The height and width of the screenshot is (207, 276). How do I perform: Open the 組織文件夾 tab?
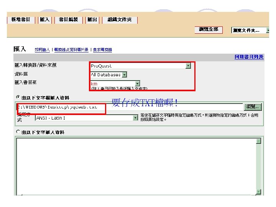coord(120,20)
